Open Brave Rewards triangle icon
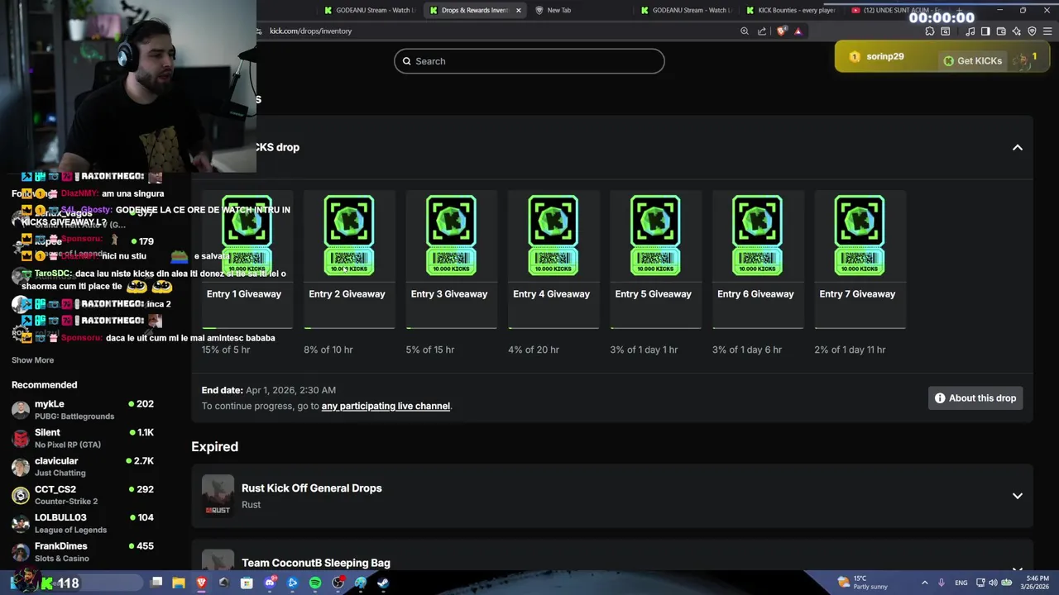 798,31
